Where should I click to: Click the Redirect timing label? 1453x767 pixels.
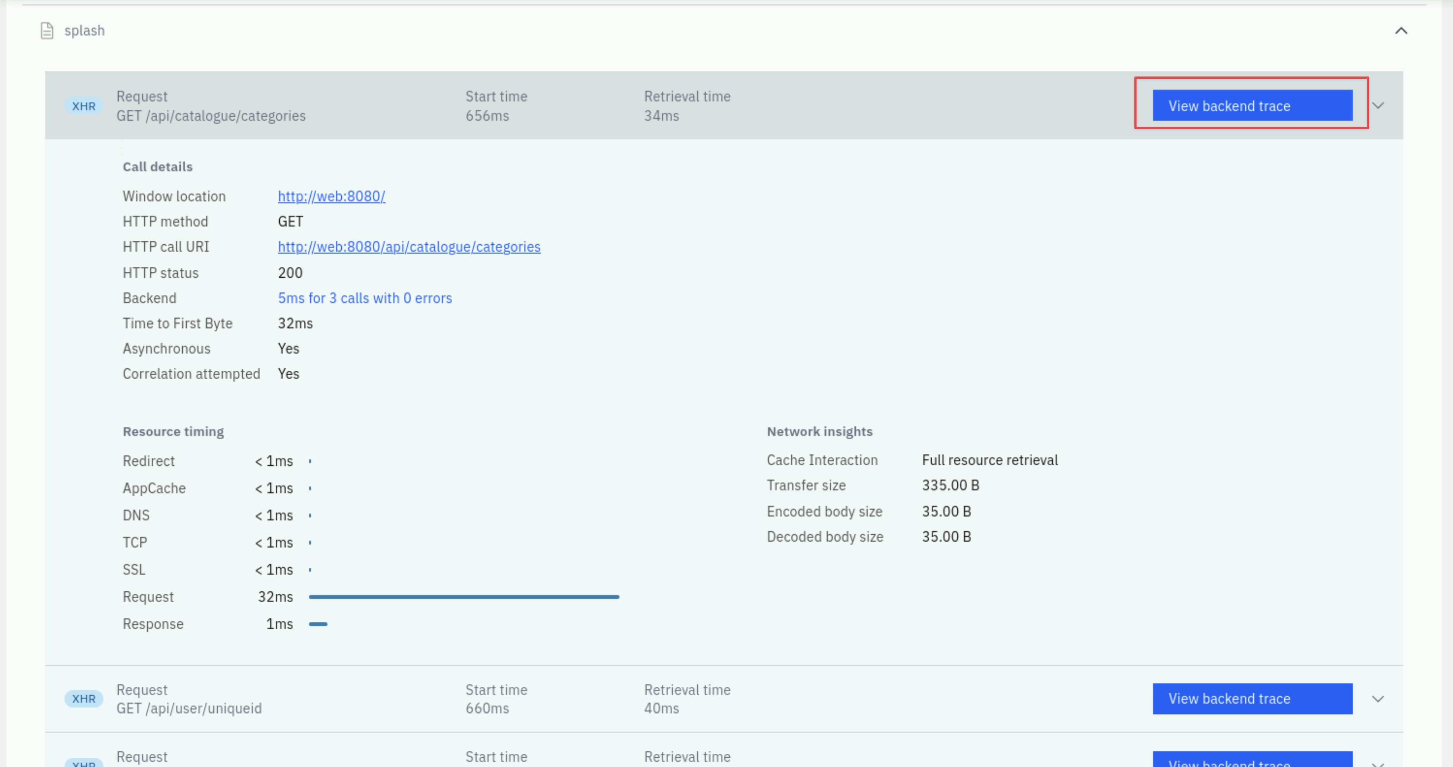[148, 461]
